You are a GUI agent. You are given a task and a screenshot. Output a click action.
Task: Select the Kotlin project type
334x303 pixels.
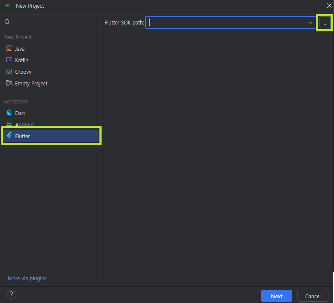(51, 61)
